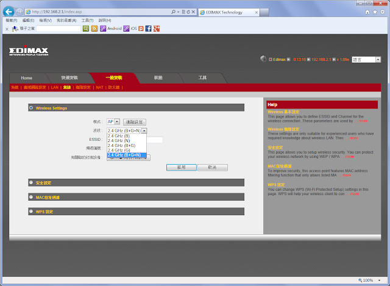Collapse the 2.4 GHz band dropdown arrow
The image size is (390, 286).
pos(144,130)
